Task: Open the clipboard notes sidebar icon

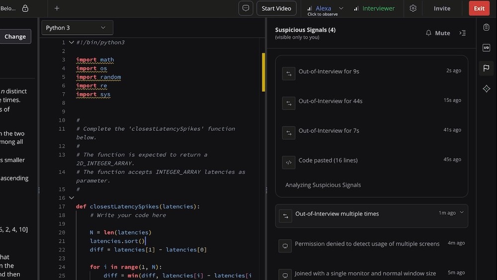Action: pyautogui.click(x=486, y=27)
